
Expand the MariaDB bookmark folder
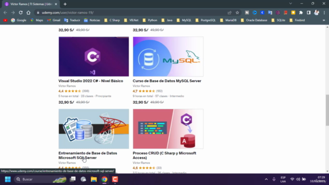pos(228,20)
